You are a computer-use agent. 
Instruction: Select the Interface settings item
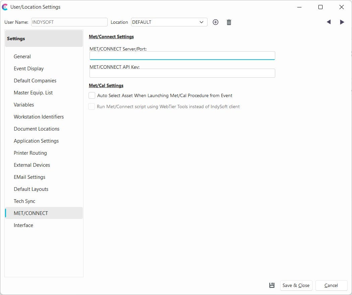[23, 225]
